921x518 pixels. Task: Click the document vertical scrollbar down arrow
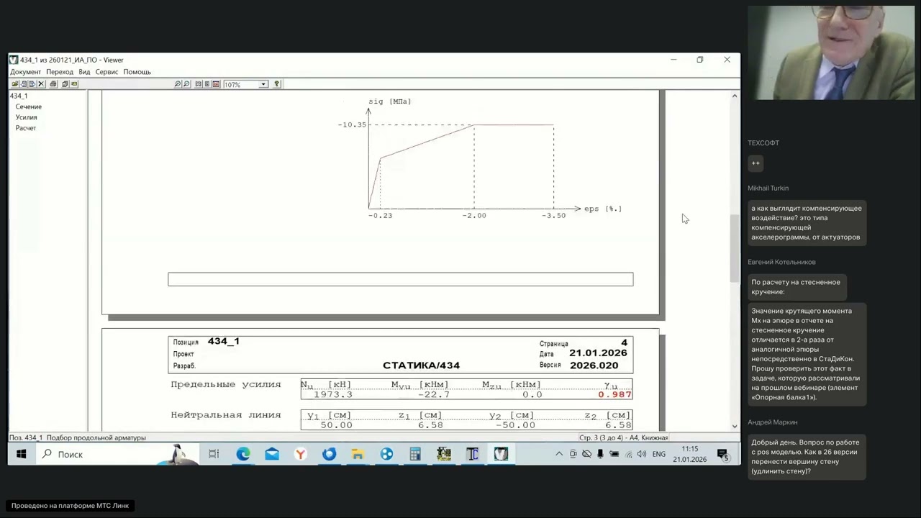(x=735, y=426)
